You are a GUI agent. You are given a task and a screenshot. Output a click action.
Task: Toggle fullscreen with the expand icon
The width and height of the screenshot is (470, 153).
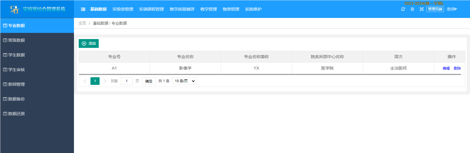coord(422,9)
